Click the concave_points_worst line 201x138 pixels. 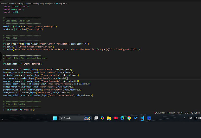[x=48, y=95]
